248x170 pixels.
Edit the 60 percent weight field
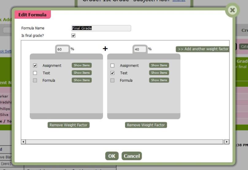(x=63, y=49)
